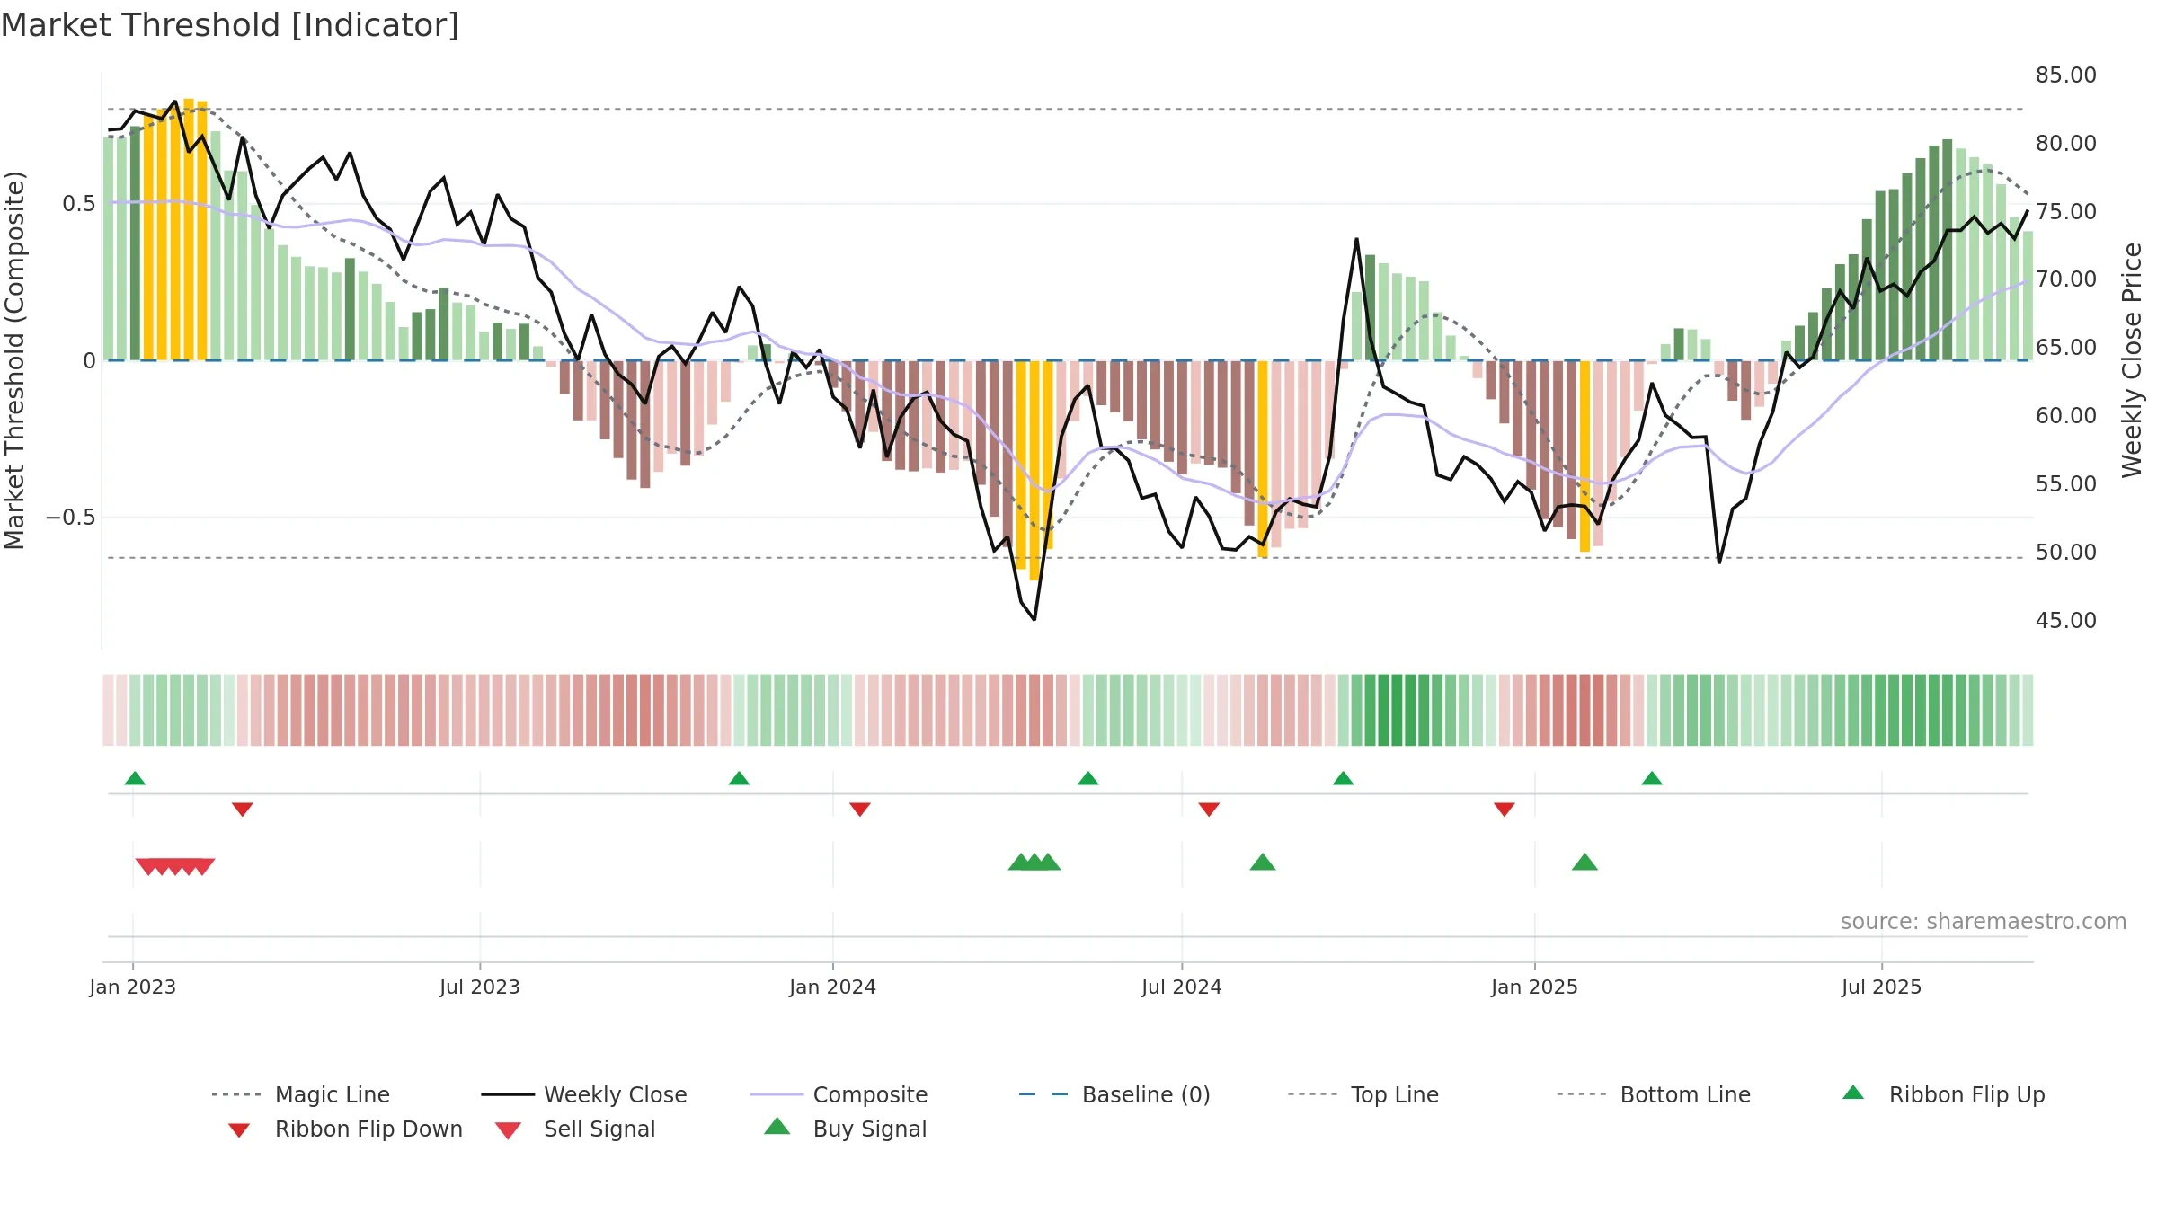The image size is (2157, 1213).
Task: Click the Ribbon Flip Down marker after Jul 2024
Action: click(x=1209, y=810)
